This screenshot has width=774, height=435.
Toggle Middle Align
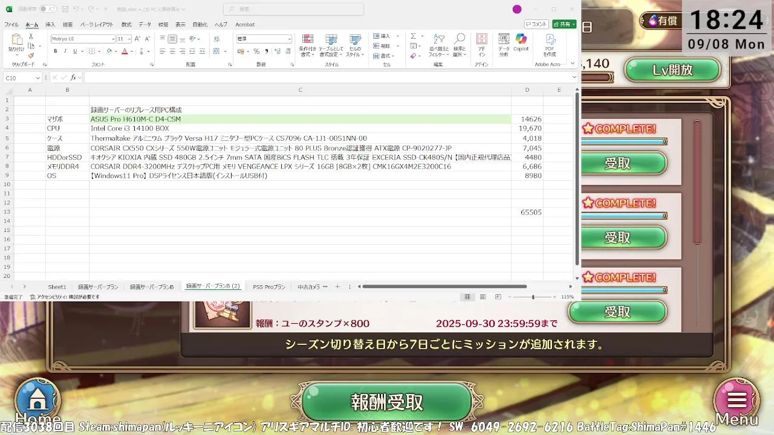[172, 39]
